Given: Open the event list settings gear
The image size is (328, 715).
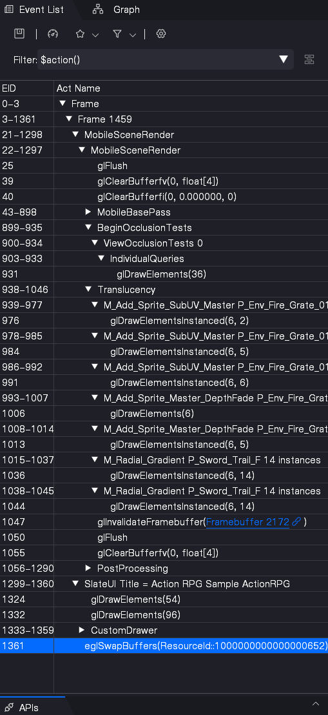Looking at the screenshot, I should click(161, 34).
